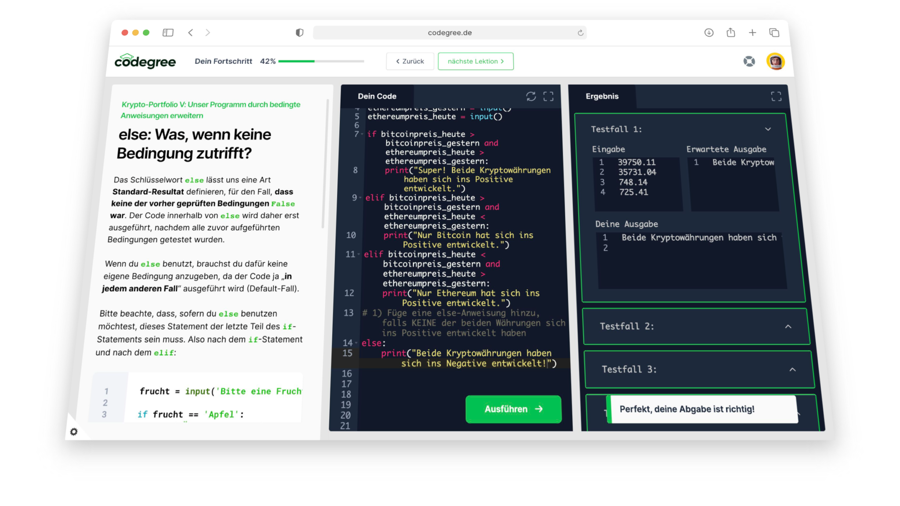The width and height of the screenshot is (900, 506).
Task: Click the browser downloads icon
Action: tap(709, 33)
